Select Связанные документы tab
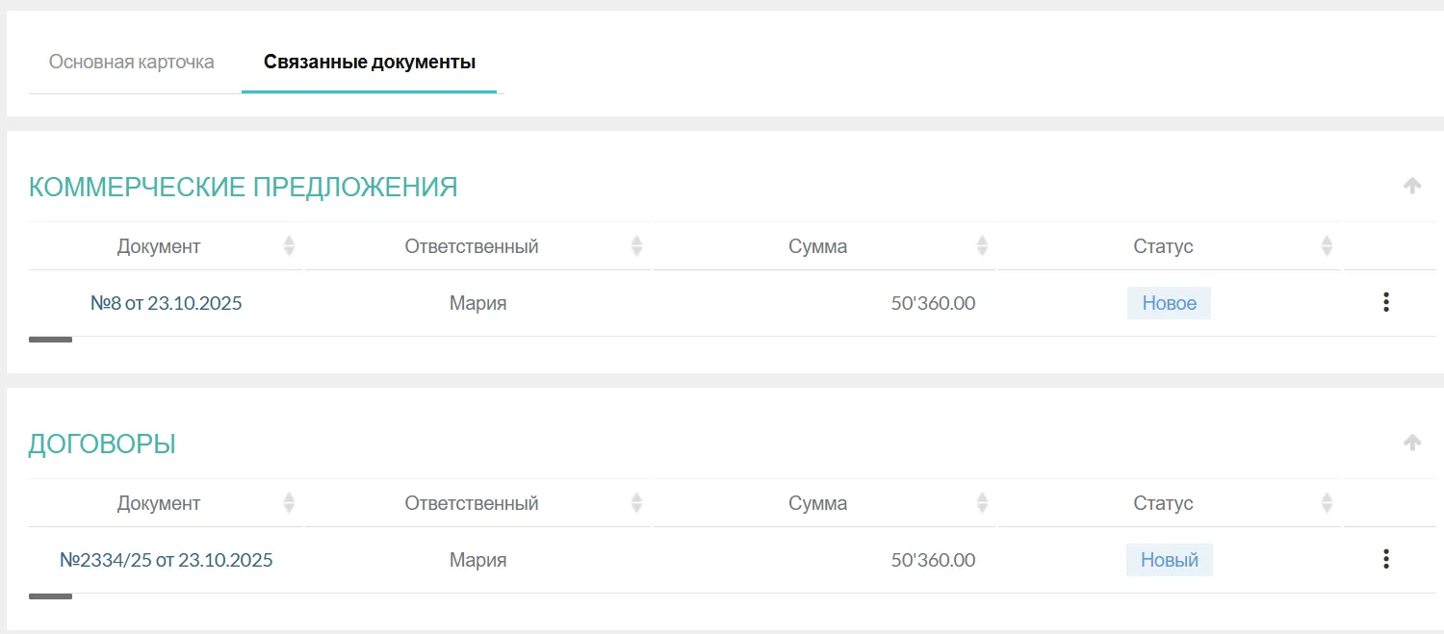Viewport: 1444px width, 634px height. 370,63
